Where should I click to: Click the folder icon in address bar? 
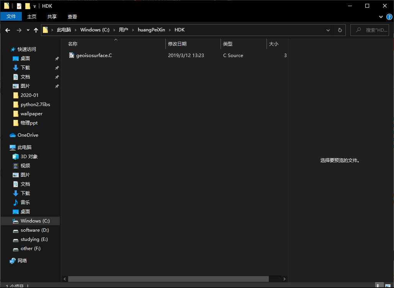(46, 30)
